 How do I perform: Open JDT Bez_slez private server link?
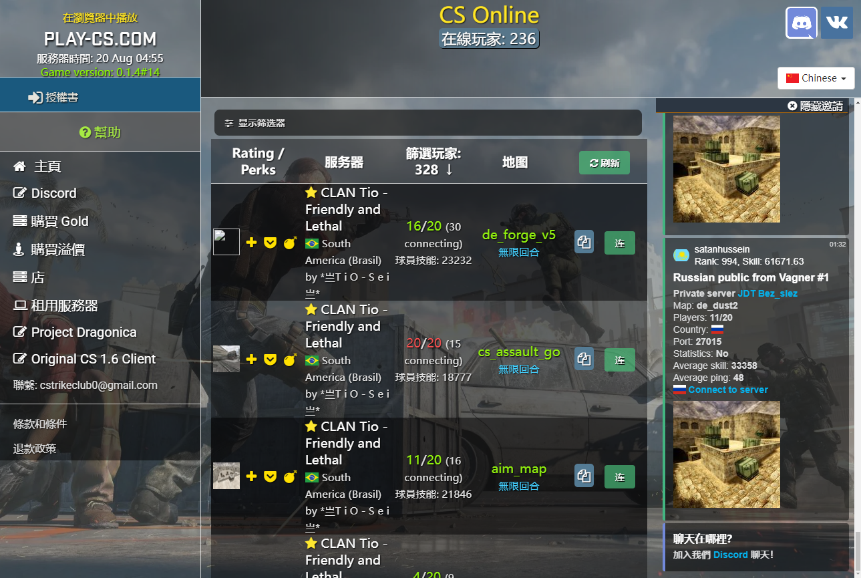[767, 293]
